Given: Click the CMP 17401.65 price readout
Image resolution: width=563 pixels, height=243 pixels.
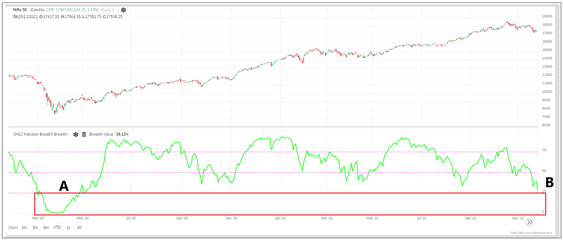Looking at the screenshot, I should click(72, 10).
